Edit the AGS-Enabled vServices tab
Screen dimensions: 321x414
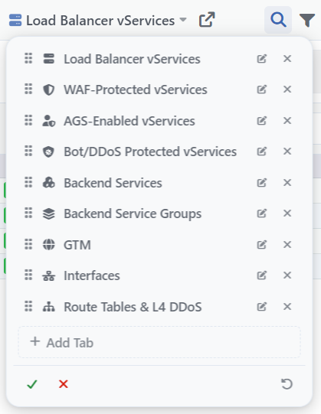(x=261, y=121)
